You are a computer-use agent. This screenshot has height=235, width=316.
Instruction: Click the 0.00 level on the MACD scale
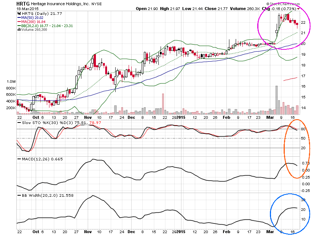point(306,184)
